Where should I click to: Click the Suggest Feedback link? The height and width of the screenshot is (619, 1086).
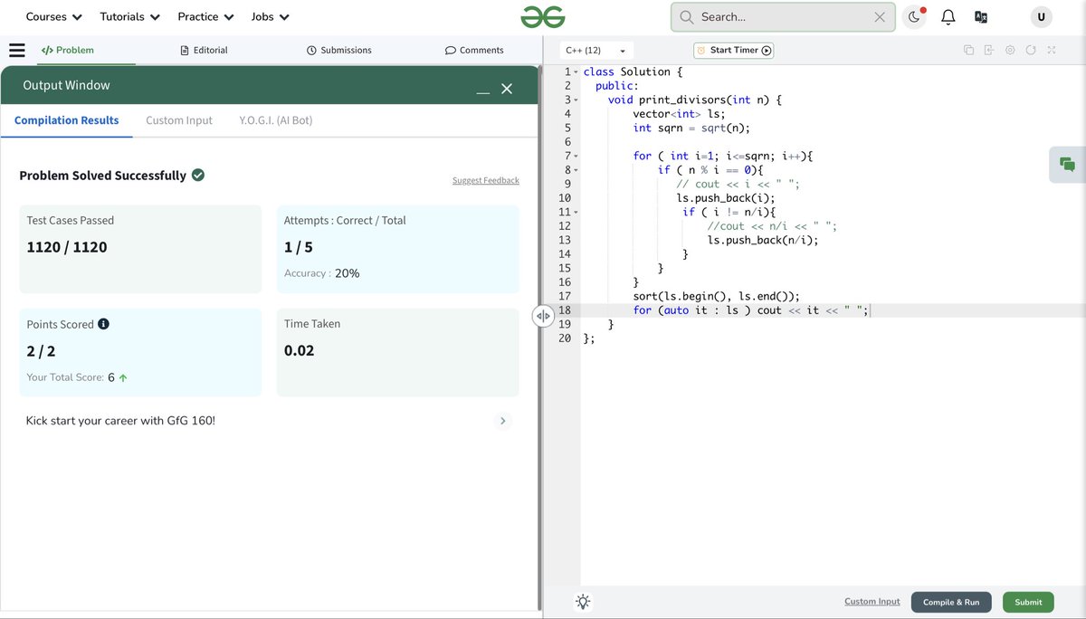tap(486, 181)
